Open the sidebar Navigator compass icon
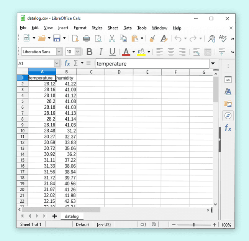The width and height of the screenshot is (249, 241). (228, 116)
